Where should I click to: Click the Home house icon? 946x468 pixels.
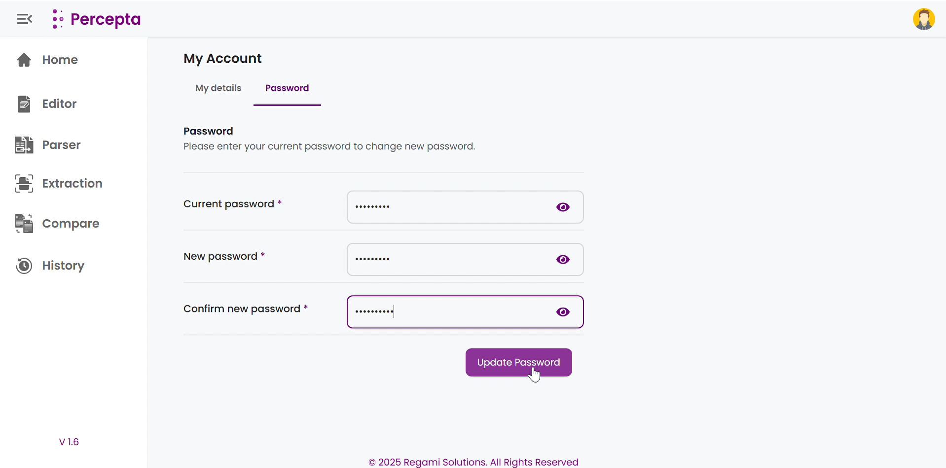(x=24, y=60)
